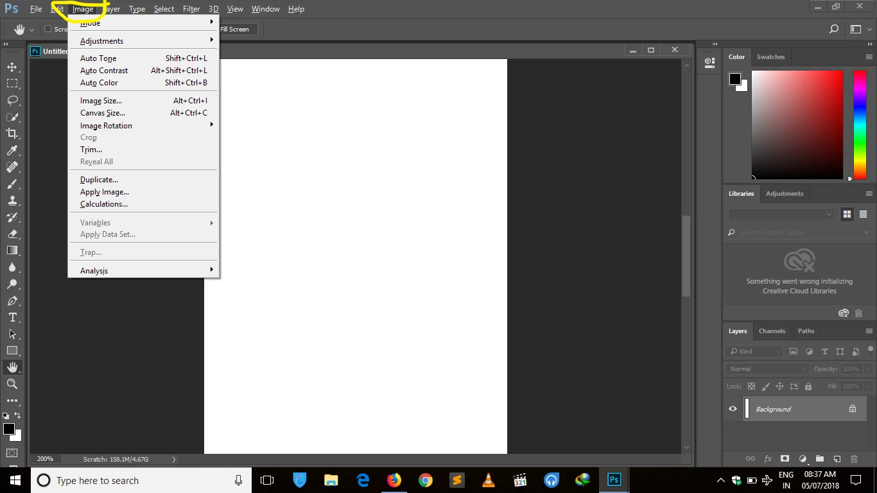Select the Eyedropper tool
This screenshot has height=493, width=877.
click(12, 150)
